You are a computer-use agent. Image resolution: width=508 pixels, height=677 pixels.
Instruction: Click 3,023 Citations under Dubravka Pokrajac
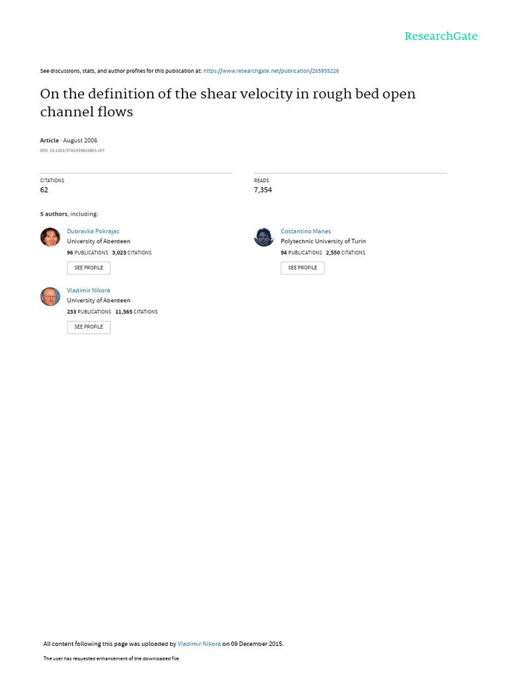coord(132,253)
